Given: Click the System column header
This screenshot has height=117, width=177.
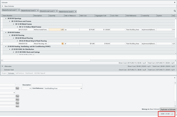Looking at the screenshot, I should [164, 16].
